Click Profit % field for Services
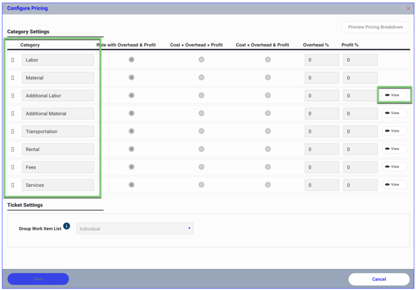This screenshot has height=290, width=416. pyautogui.click(x=360, y=185)
